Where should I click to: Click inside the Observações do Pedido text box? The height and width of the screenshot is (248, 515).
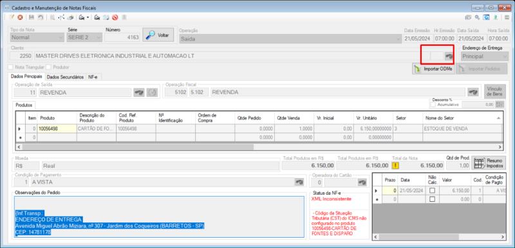tap(159, 217)
